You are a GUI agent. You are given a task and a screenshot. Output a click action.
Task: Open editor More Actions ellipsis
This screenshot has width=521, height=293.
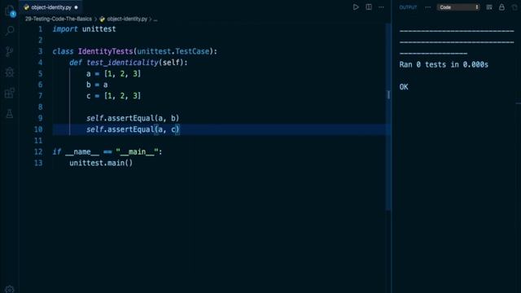point(381,7)
